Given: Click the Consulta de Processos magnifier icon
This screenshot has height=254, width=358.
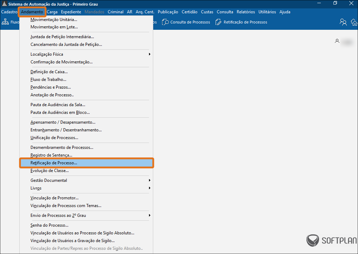Looking at the screenshot, I should click(165, 22).
